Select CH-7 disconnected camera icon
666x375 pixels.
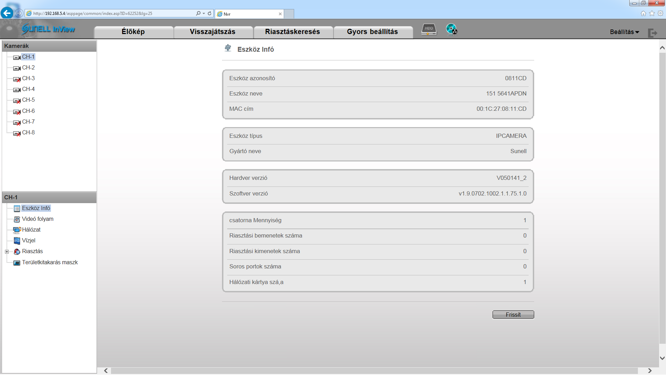(17, 122)
